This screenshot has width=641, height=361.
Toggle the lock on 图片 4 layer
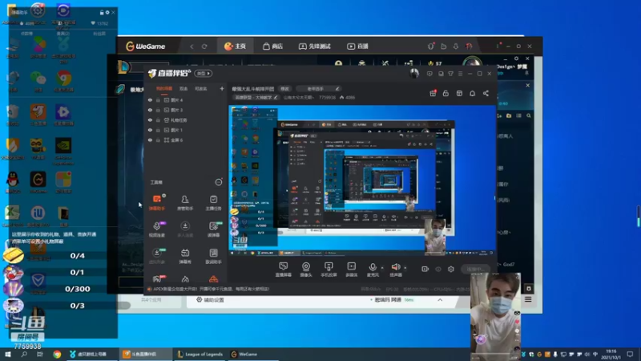(x=158, y=99)
